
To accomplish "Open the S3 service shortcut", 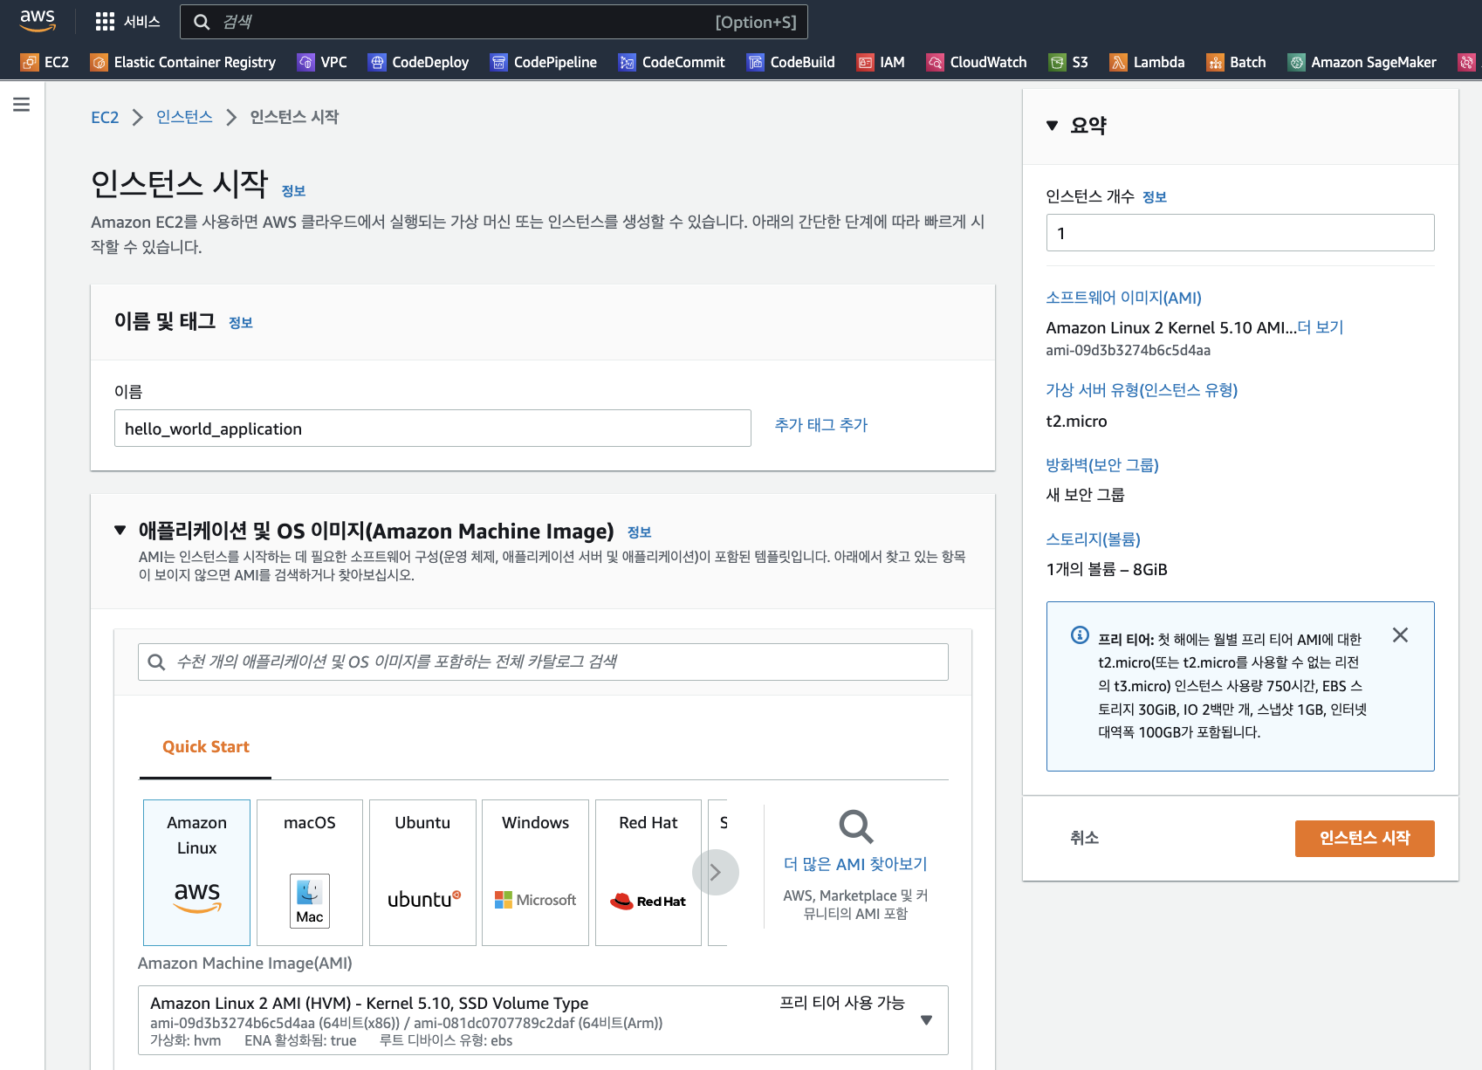I will point(1068,62).
